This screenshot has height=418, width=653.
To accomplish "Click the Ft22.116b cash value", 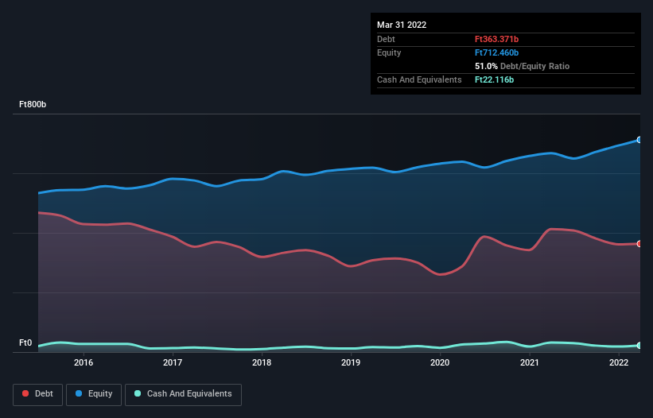I will click(x=495, y=79).
